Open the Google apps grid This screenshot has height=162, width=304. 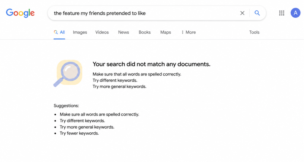(x=282, y=13)
